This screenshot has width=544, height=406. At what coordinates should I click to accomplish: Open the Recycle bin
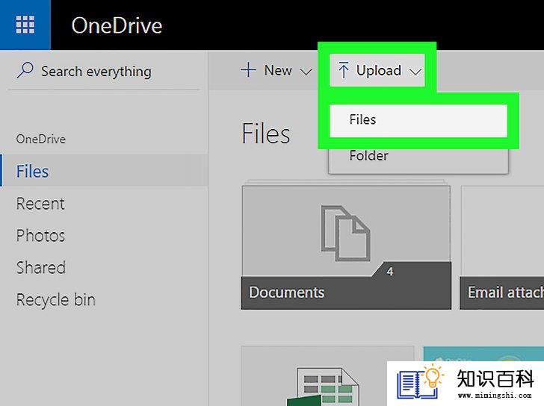[56, 300]
